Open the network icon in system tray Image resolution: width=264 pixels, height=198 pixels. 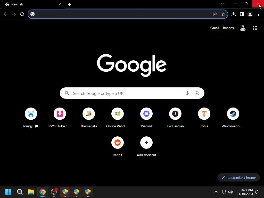click(224, 192)
